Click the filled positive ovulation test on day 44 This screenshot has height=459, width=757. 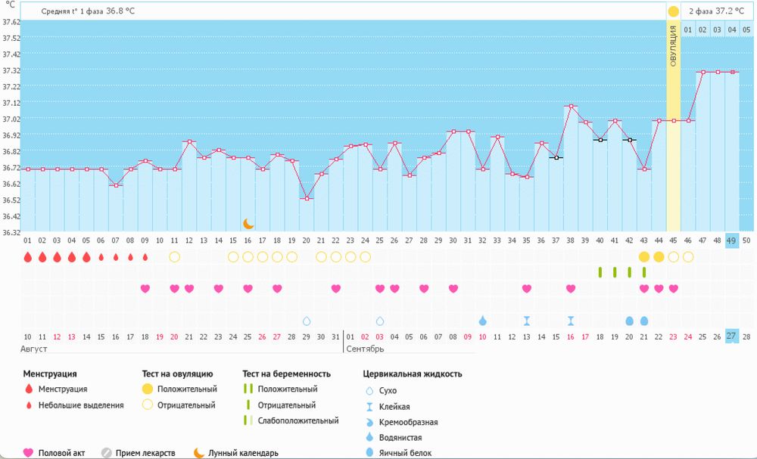point(659,257)
